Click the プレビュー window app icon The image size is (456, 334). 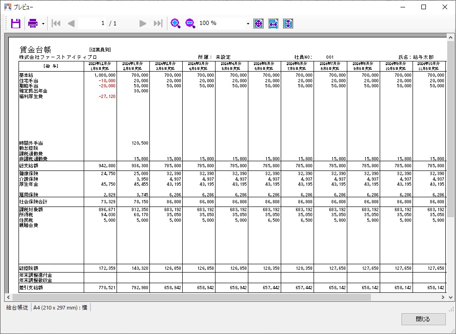coord(8,7)
